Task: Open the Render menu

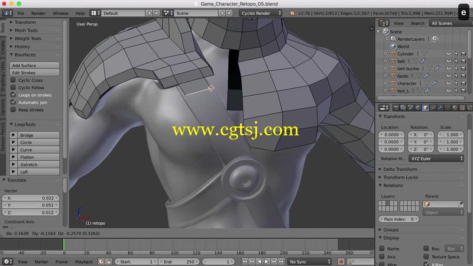Action: tap(38, 13)
